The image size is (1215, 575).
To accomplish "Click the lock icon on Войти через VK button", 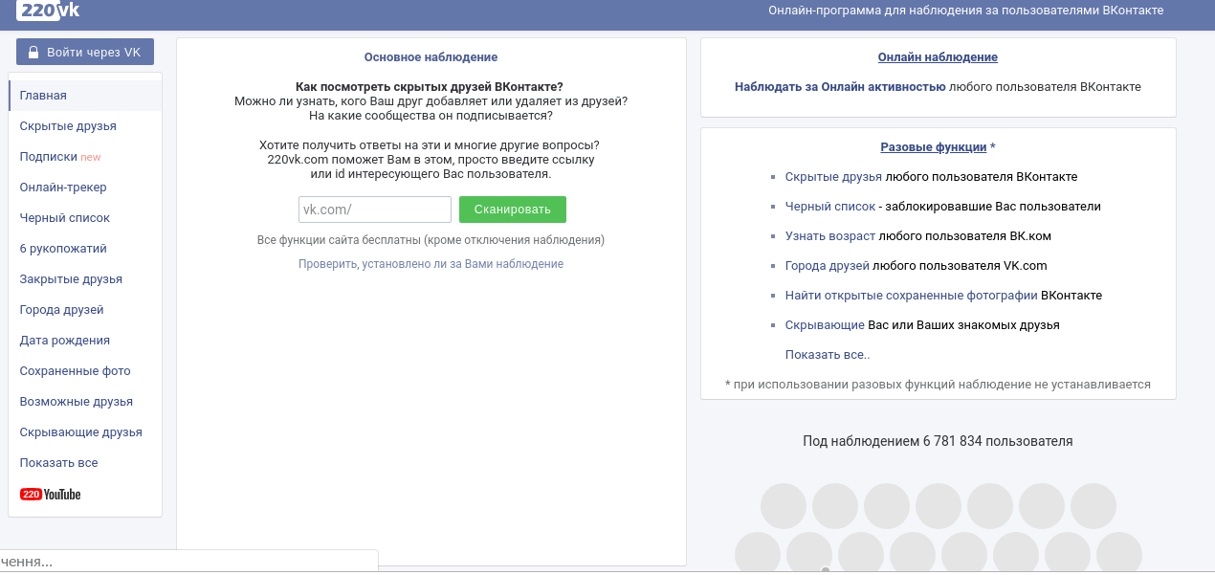I will pyautogui.click(x=33, y=53).
